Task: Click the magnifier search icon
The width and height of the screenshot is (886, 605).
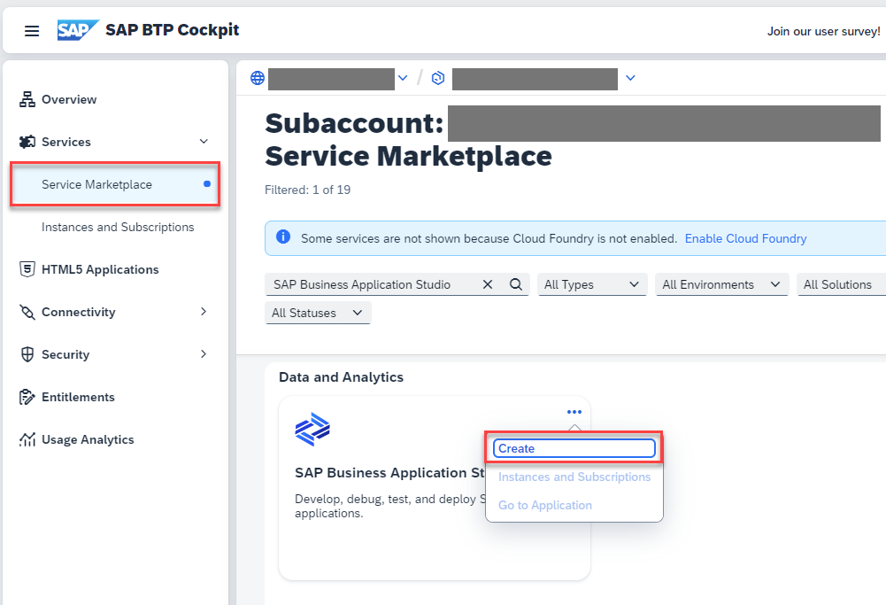Action: 516,284
